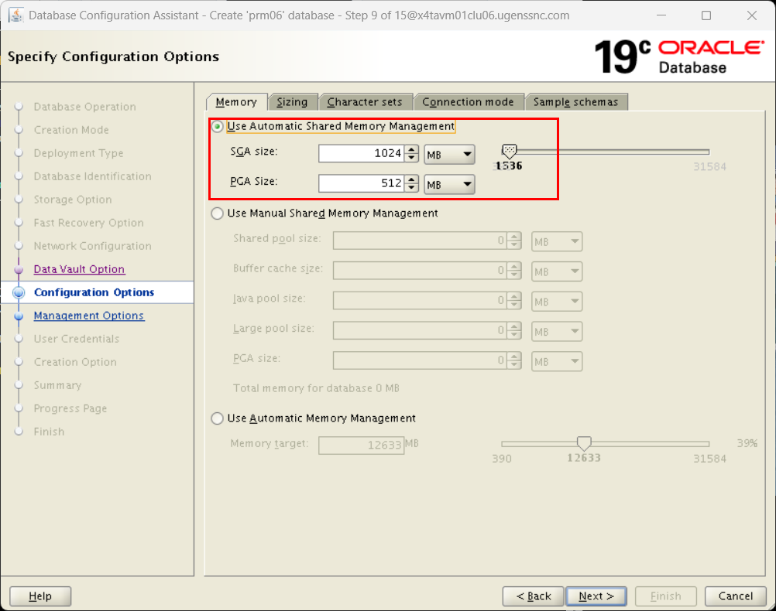This screenshot has width=776, height=611.
Task: Click the SGA size slider thumb
Action: click(510, 151)
